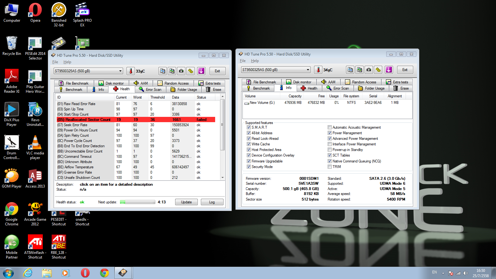The width and height of the screenshot is (496, 279).
Task: Select the "(BE) Airflow Temperature" row
Action: [136, 167]
